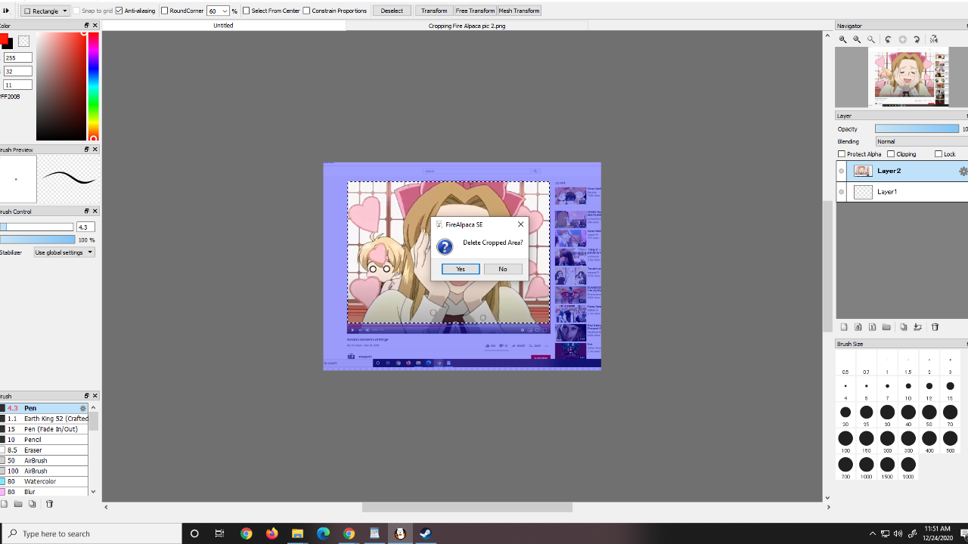The width and height of the screenshot is (968, 544).
Task: Check the Clipping box
Action: point(891,154)
